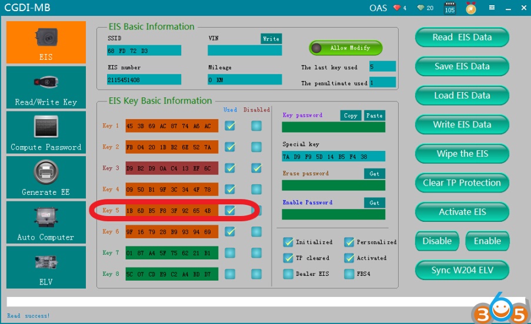
Task: Select Key 1 hex data field
Action: tap(172, 126)
